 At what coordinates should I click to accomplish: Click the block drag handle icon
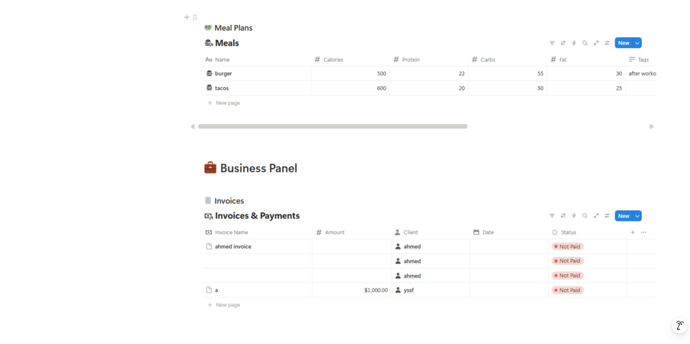pyautogui.click(x=195, y=17)
